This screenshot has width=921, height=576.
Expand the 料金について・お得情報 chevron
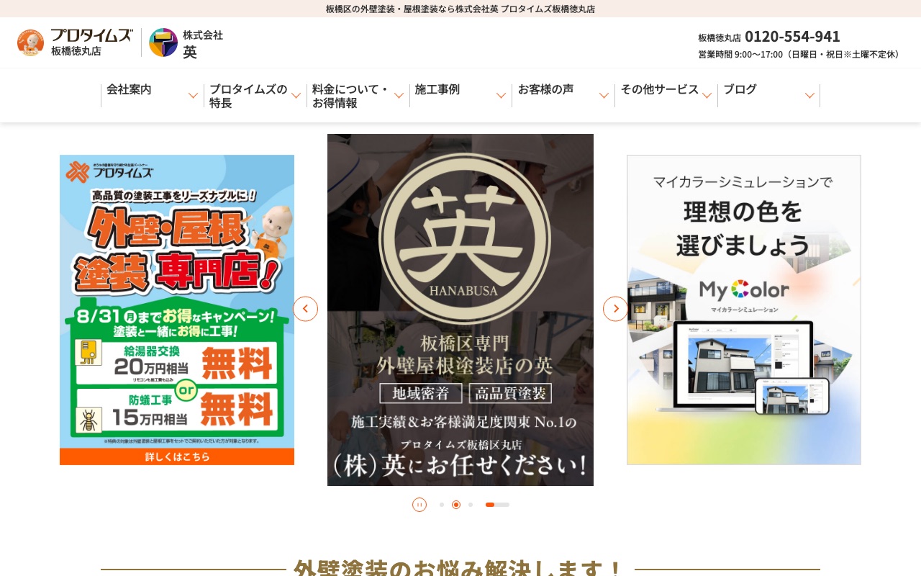pos(399,96)
